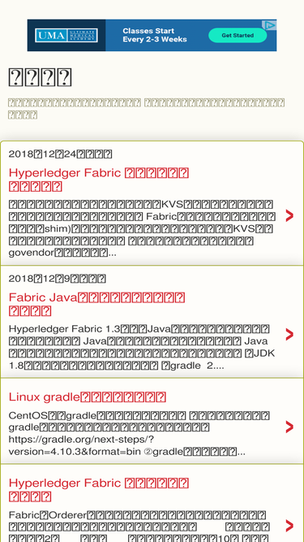The image size is (304, 542).
Task: Click the 2018-12-24 date line
Action: [x=60, y=154]
